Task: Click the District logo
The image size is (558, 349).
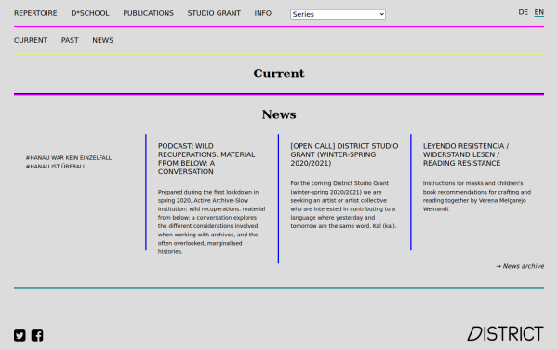Action: click(x=505, y=334)
